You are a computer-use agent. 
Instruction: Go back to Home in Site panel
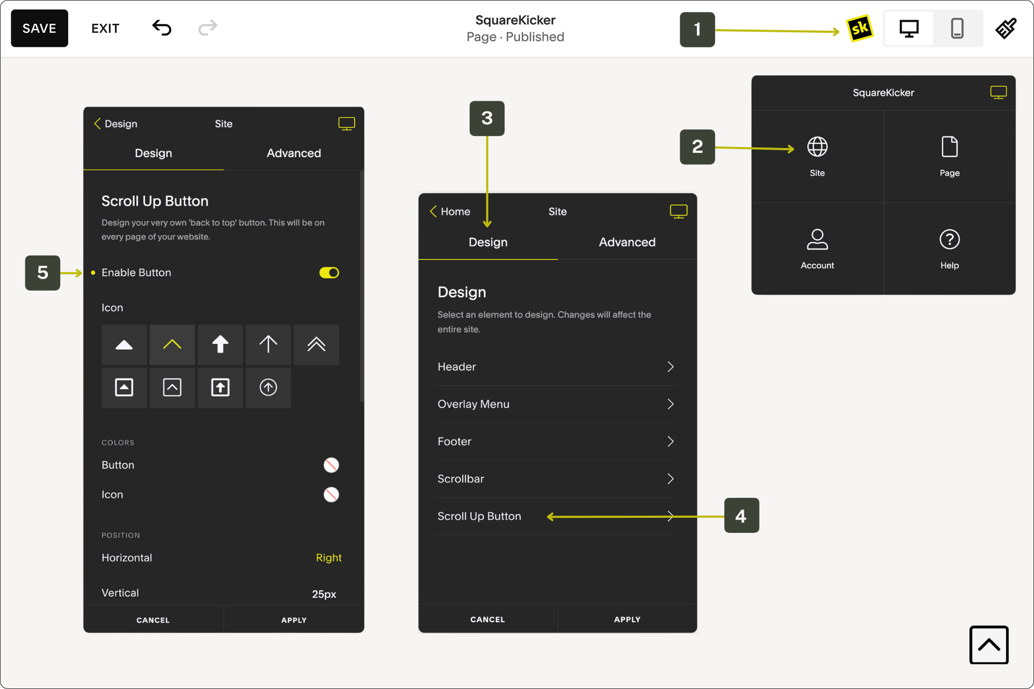[x=450, y=212]
